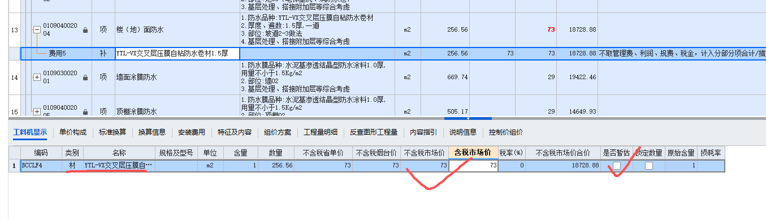The image size is (766, 220).
Task: Click the 规格及型号 column header
Action: click(176, 153)
